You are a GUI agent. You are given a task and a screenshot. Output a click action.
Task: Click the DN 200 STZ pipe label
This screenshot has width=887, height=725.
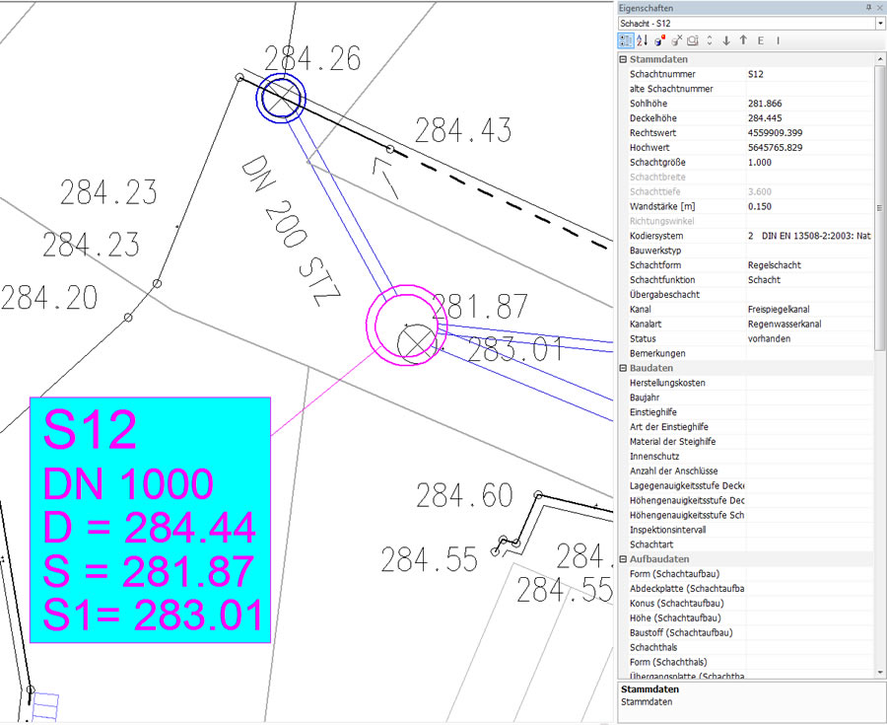coord(292,231)
